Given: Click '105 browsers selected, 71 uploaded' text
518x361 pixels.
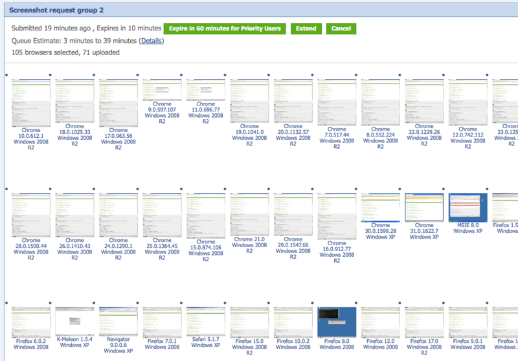Looking at the screenshot, I should [65, 52].
